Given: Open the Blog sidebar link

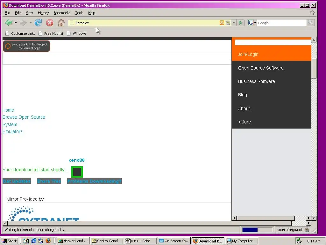Looking at the screenshot, I should click(242, 95).
